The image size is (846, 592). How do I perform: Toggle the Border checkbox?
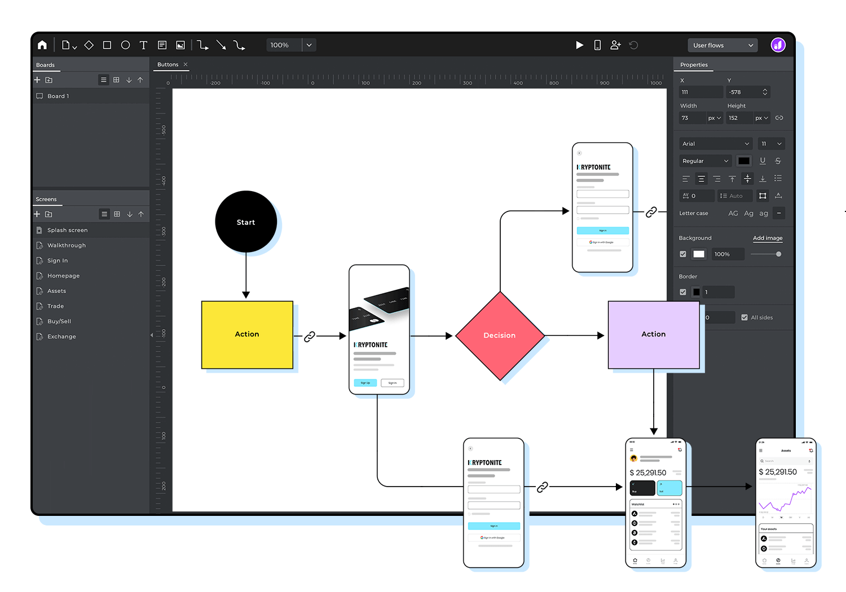683,292
